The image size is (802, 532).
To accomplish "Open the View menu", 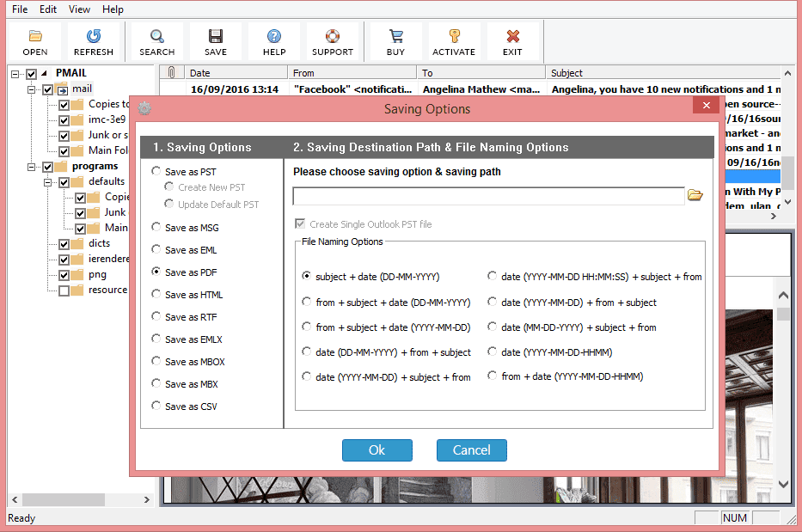I will [78, 9].
